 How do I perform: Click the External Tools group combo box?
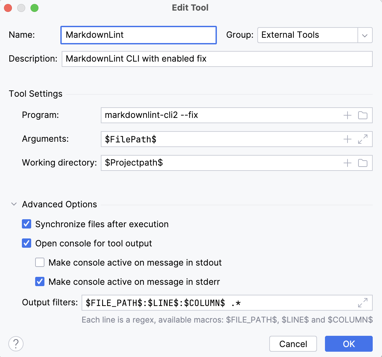coord(307,35)
